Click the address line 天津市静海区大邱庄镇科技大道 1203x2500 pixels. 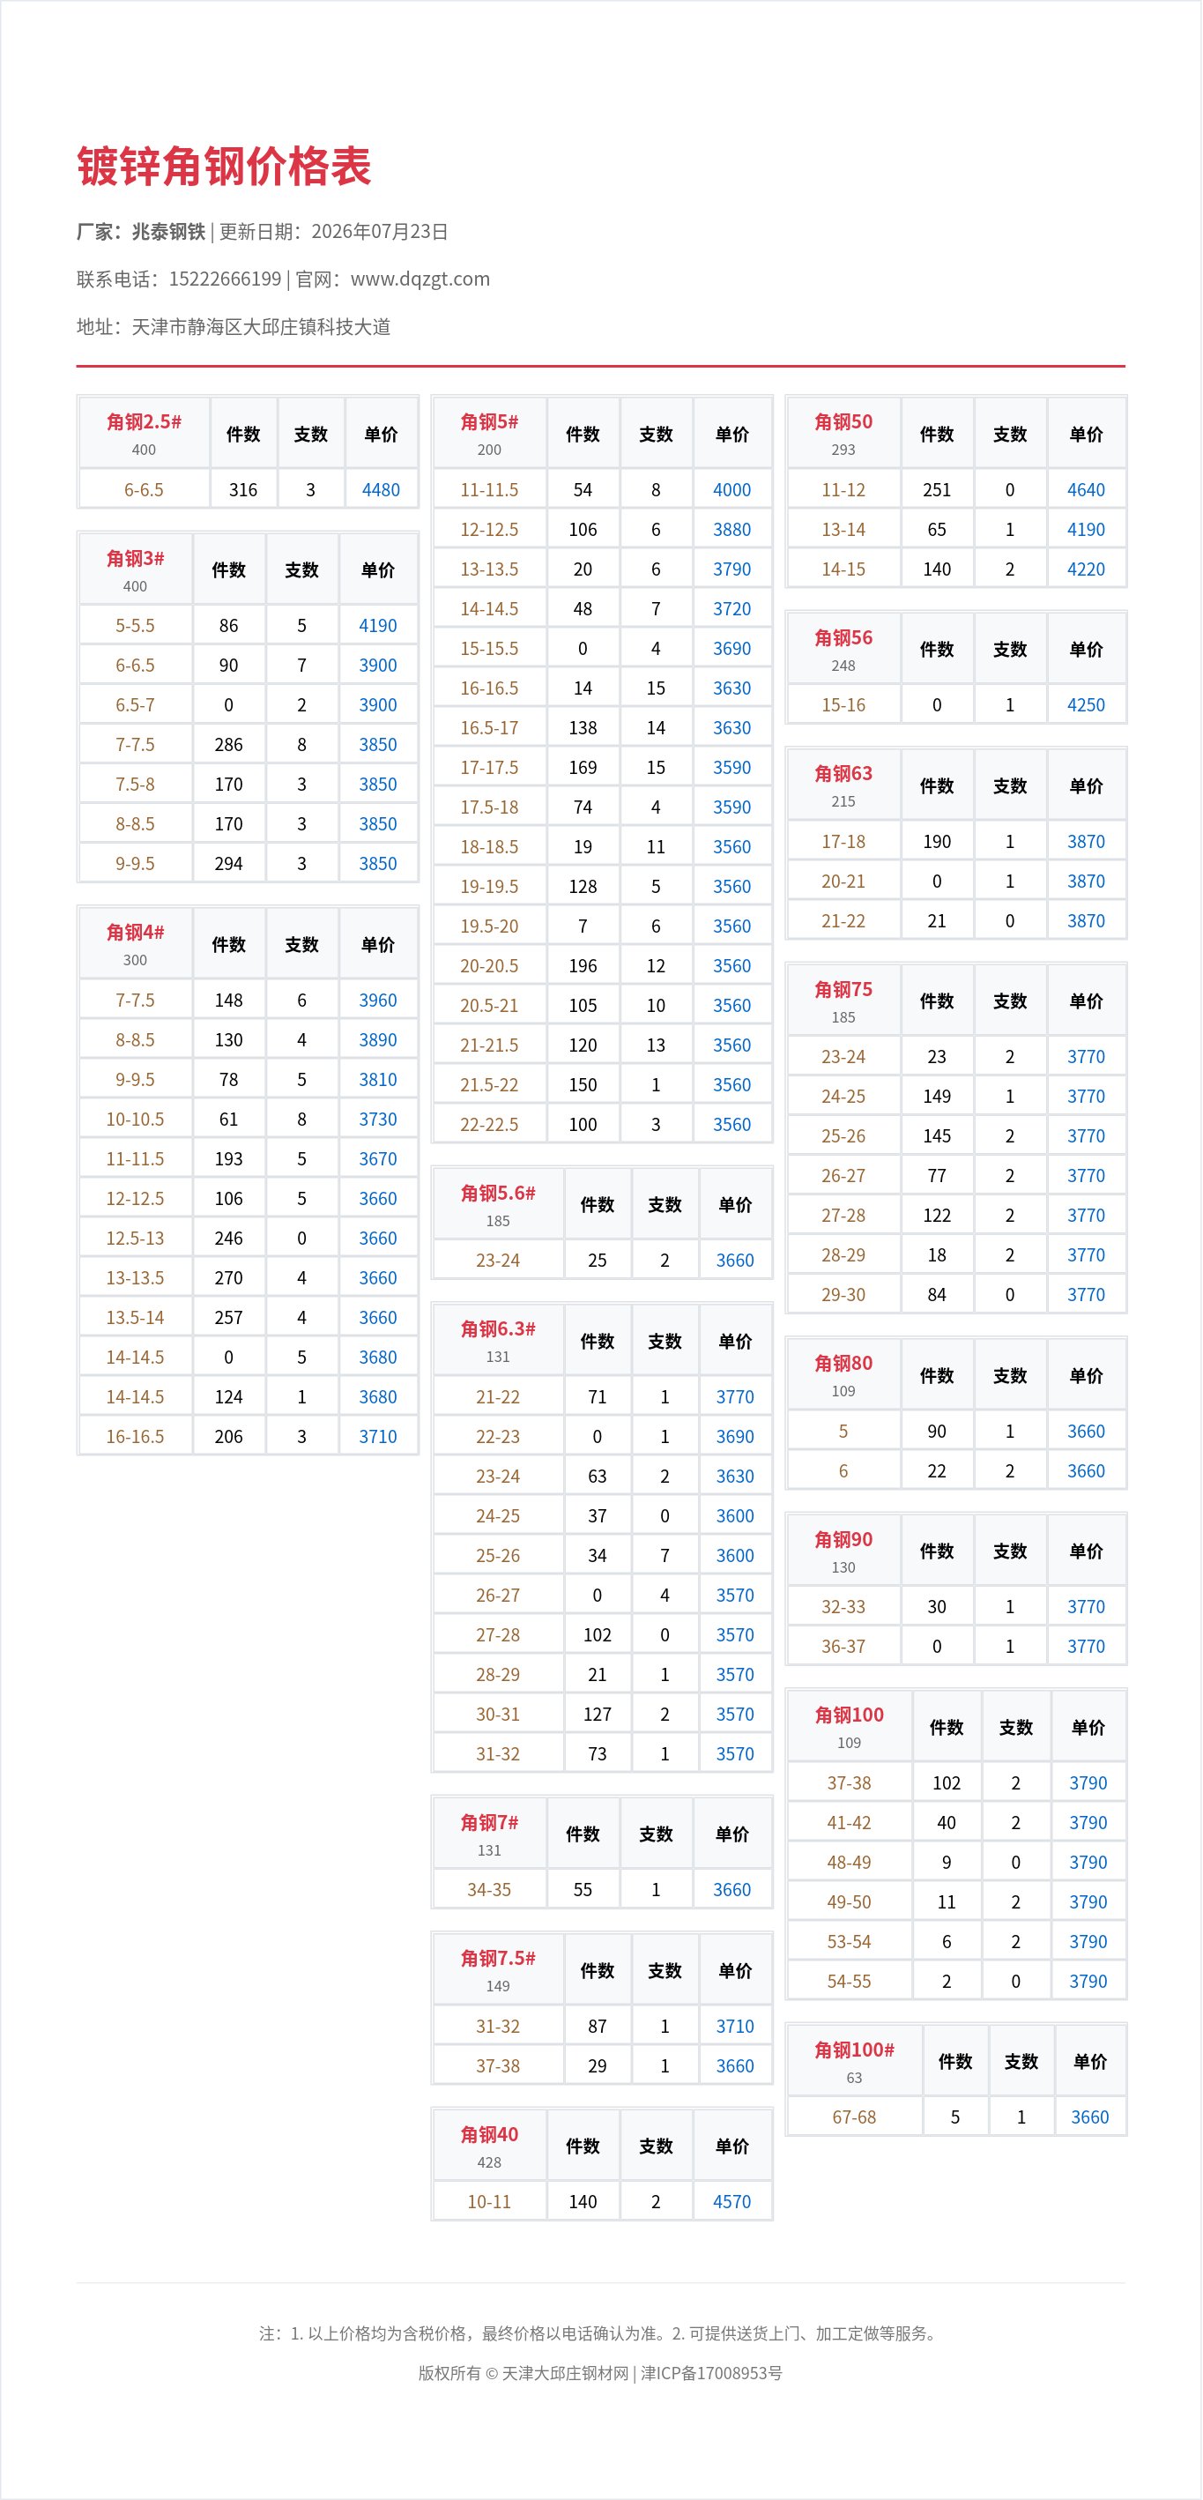pos(261,326)
